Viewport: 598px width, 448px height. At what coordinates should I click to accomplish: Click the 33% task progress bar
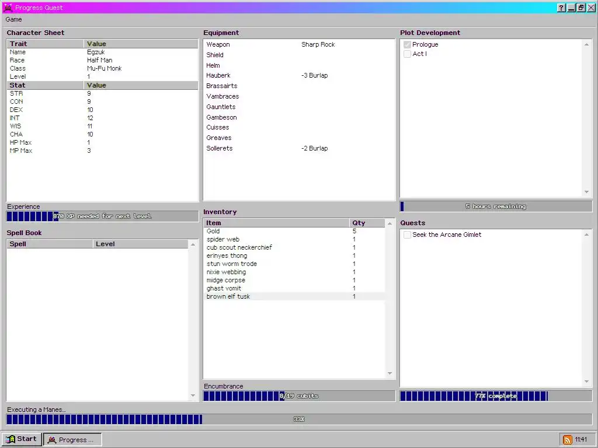(x=299, y=419)
